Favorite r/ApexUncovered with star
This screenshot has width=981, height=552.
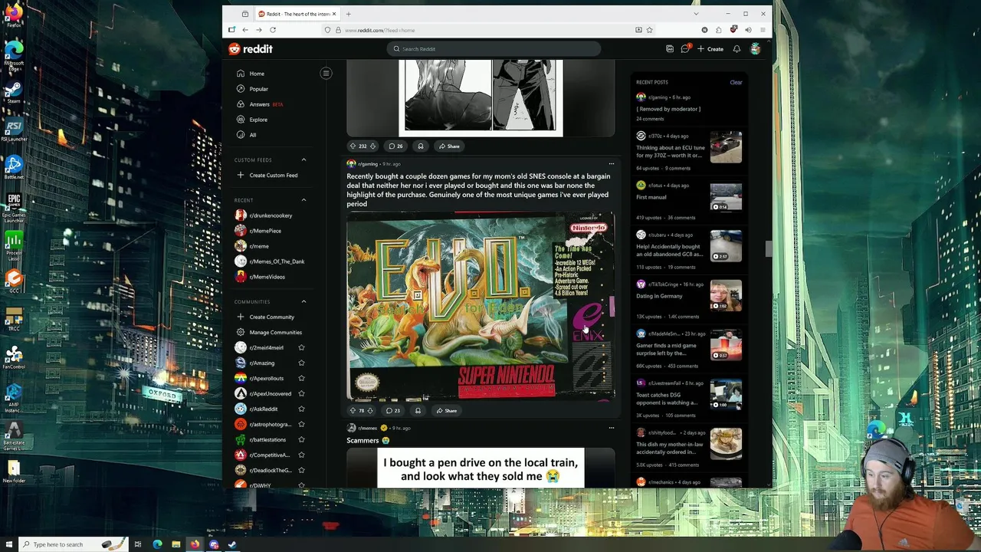click(301, 393)
